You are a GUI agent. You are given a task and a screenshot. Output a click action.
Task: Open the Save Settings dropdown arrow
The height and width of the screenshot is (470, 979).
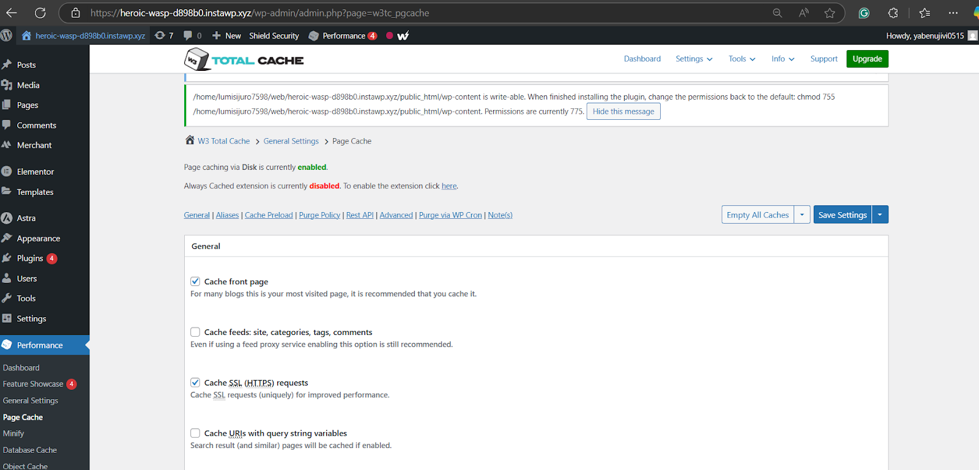[880, 215]
